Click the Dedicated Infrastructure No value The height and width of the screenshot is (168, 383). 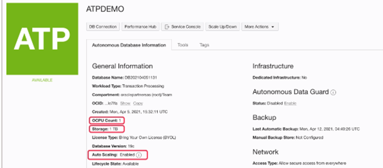pyautogui.click(x=304, y=78)
